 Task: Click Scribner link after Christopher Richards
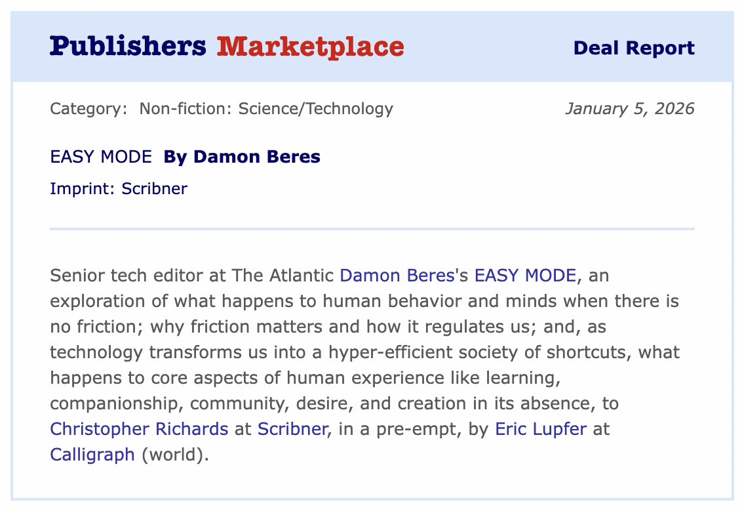[292, 429]
